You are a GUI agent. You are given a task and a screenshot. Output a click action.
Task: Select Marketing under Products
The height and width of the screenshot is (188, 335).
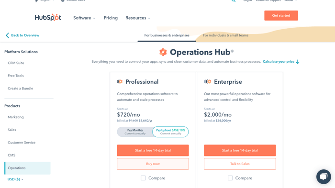(x=16, y=117)
